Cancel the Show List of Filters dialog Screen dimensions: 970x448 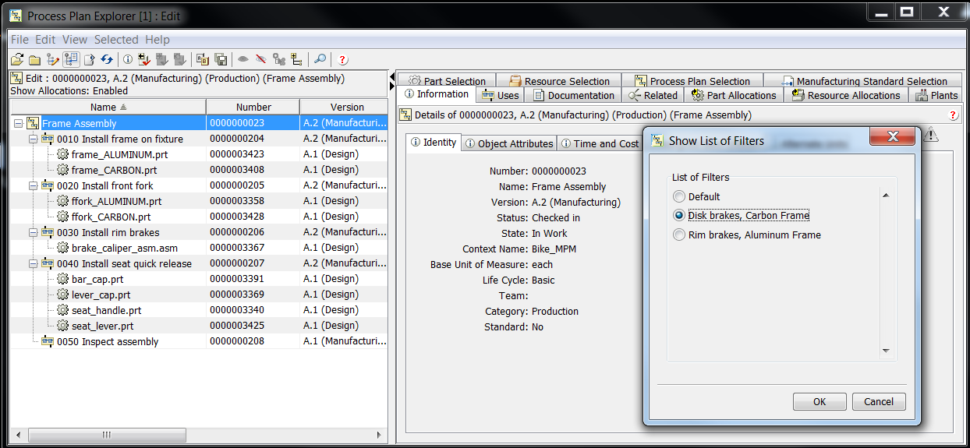879,402
